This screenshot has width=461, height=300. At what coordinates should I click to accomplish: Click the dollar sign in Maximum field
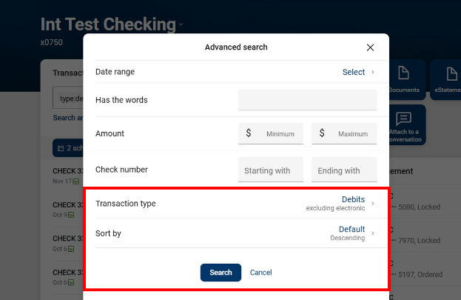point(322,134)
